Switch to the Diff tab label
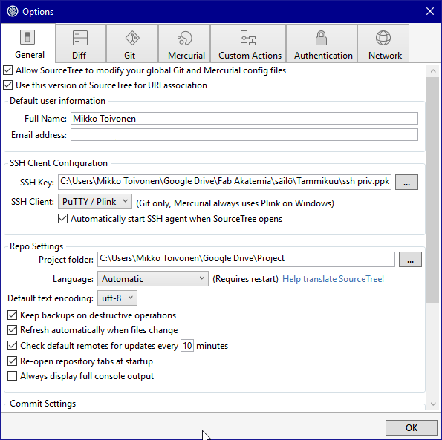Viewport: 442px width, 440px height. point(79,56)
